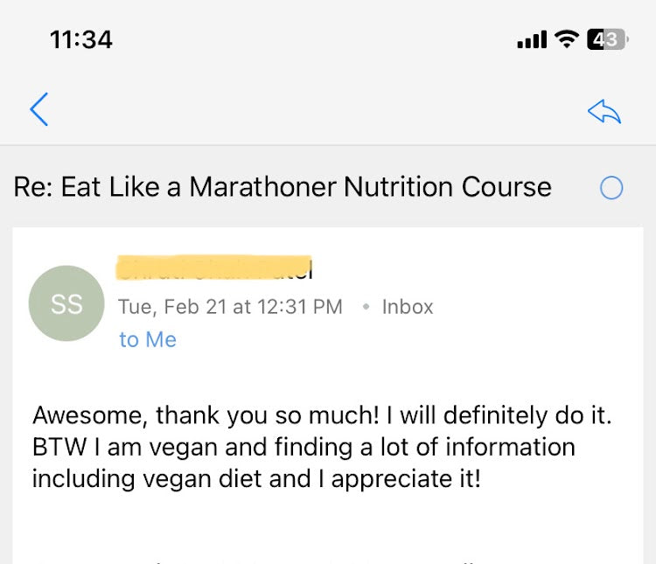Screen dimensions: 656x564
Task: Tap the reply arrow icon
Action: point(604,110)
